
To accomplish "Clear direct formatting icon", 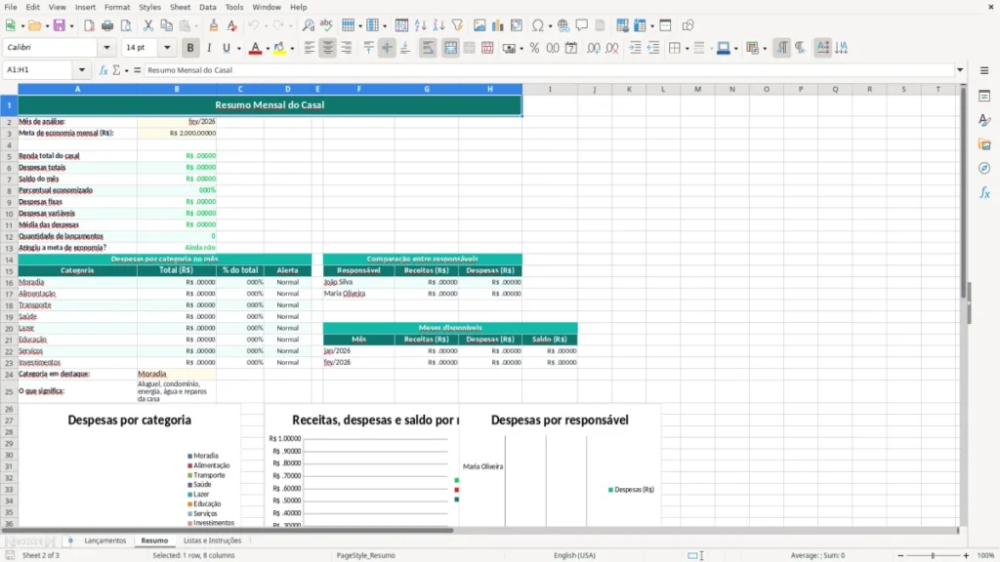I will click(232, 25).
